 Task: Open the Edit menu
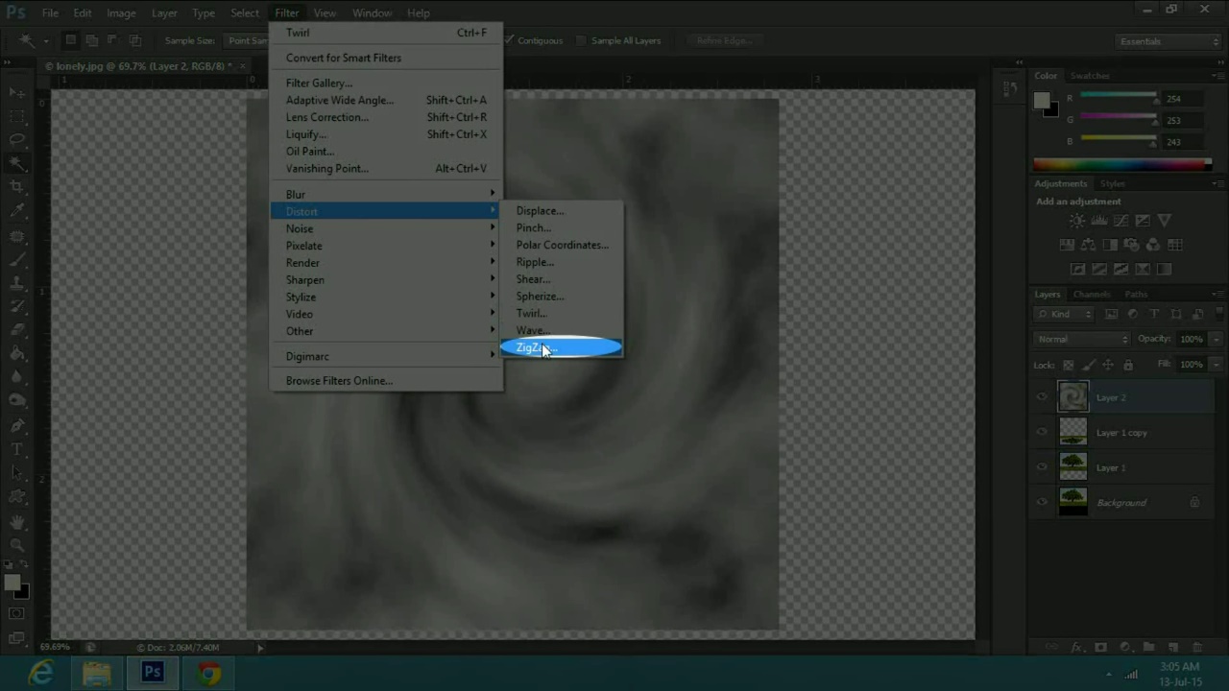point(83,12)
